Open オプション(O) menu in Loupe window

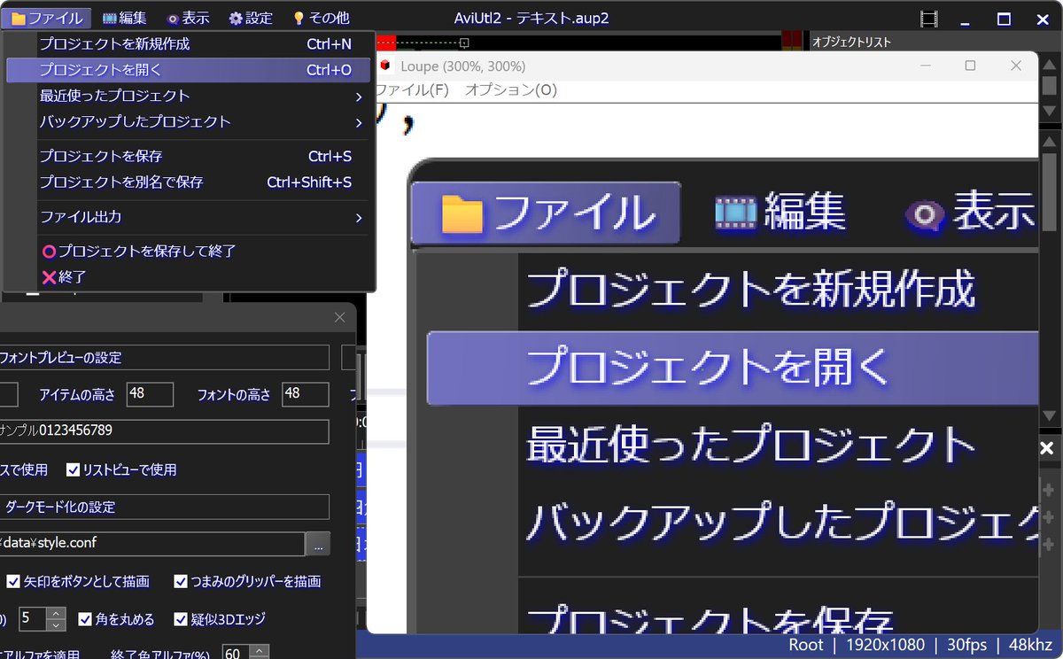pyautogui.click(x=511, y=89)
